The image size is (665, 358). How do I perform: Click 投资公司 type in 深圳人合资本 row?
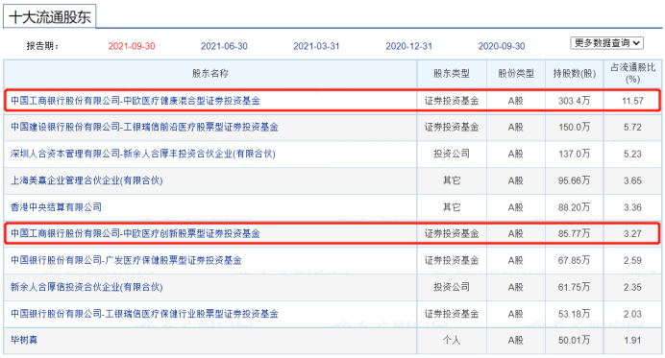(452, 154)
